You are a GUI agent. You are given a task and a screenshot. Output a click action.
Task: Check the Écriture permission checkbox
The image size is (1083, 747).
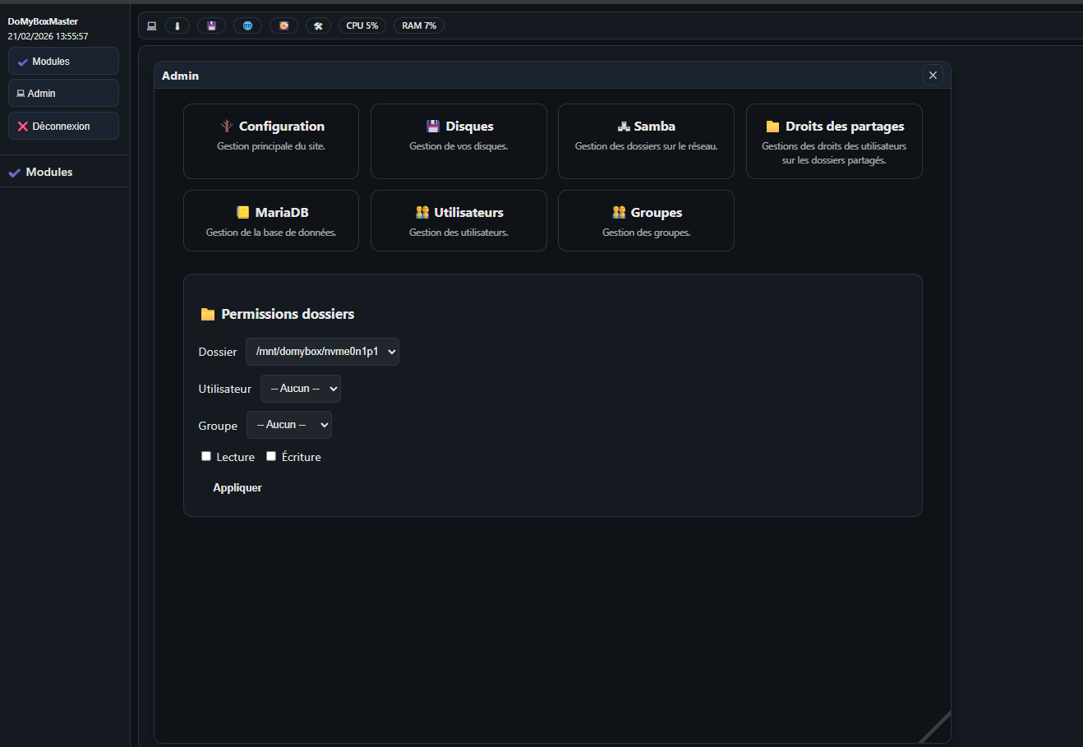tap(271, 456)
